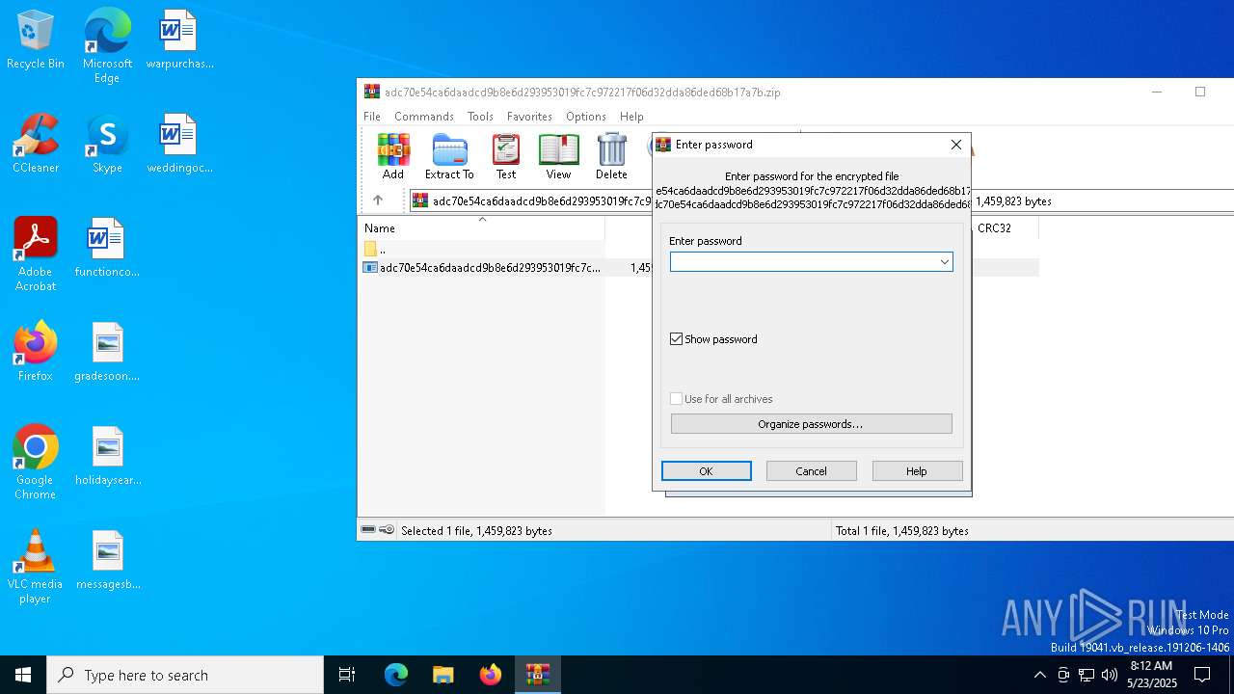The image size is (1234, 694).
Task: Select the Firefox desktop shortcut
Action: pyautogui.click(x=36, y=353)
